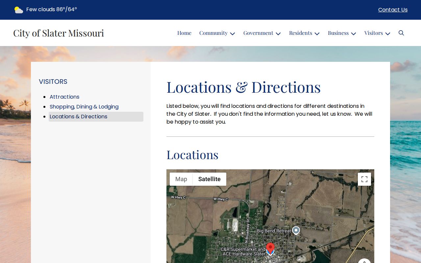
Task: Expand the Visitors menu chevron
Action: pyautogui.click(x=388, y=34)
